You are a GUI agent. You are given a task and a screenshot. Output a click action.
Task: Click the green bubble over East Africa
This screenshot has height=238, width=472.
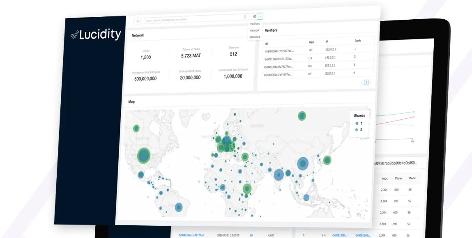tap(247, 189)
